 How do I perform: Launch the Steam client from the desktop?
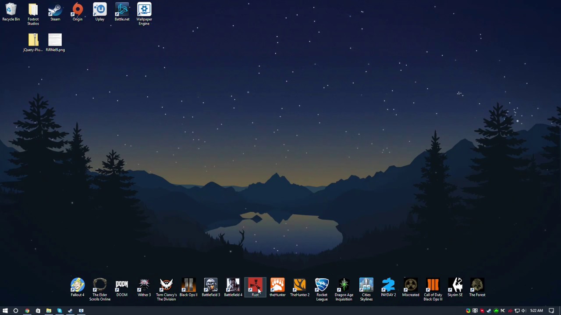(55, 10)
